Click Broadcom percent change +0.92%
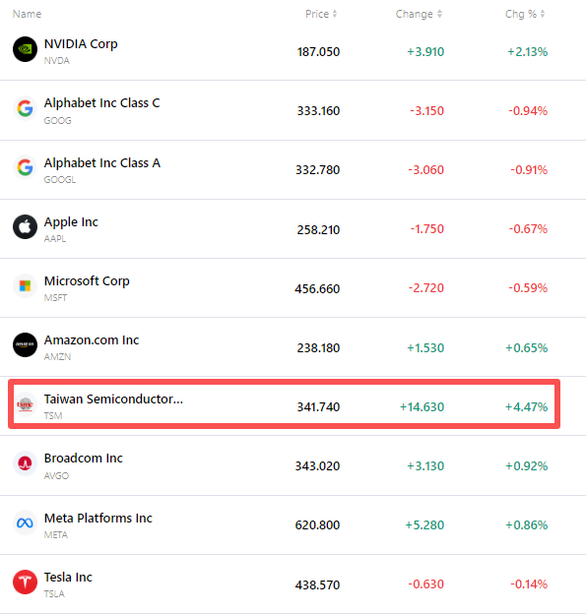This screenshot has width=586, height=614. 527,466
